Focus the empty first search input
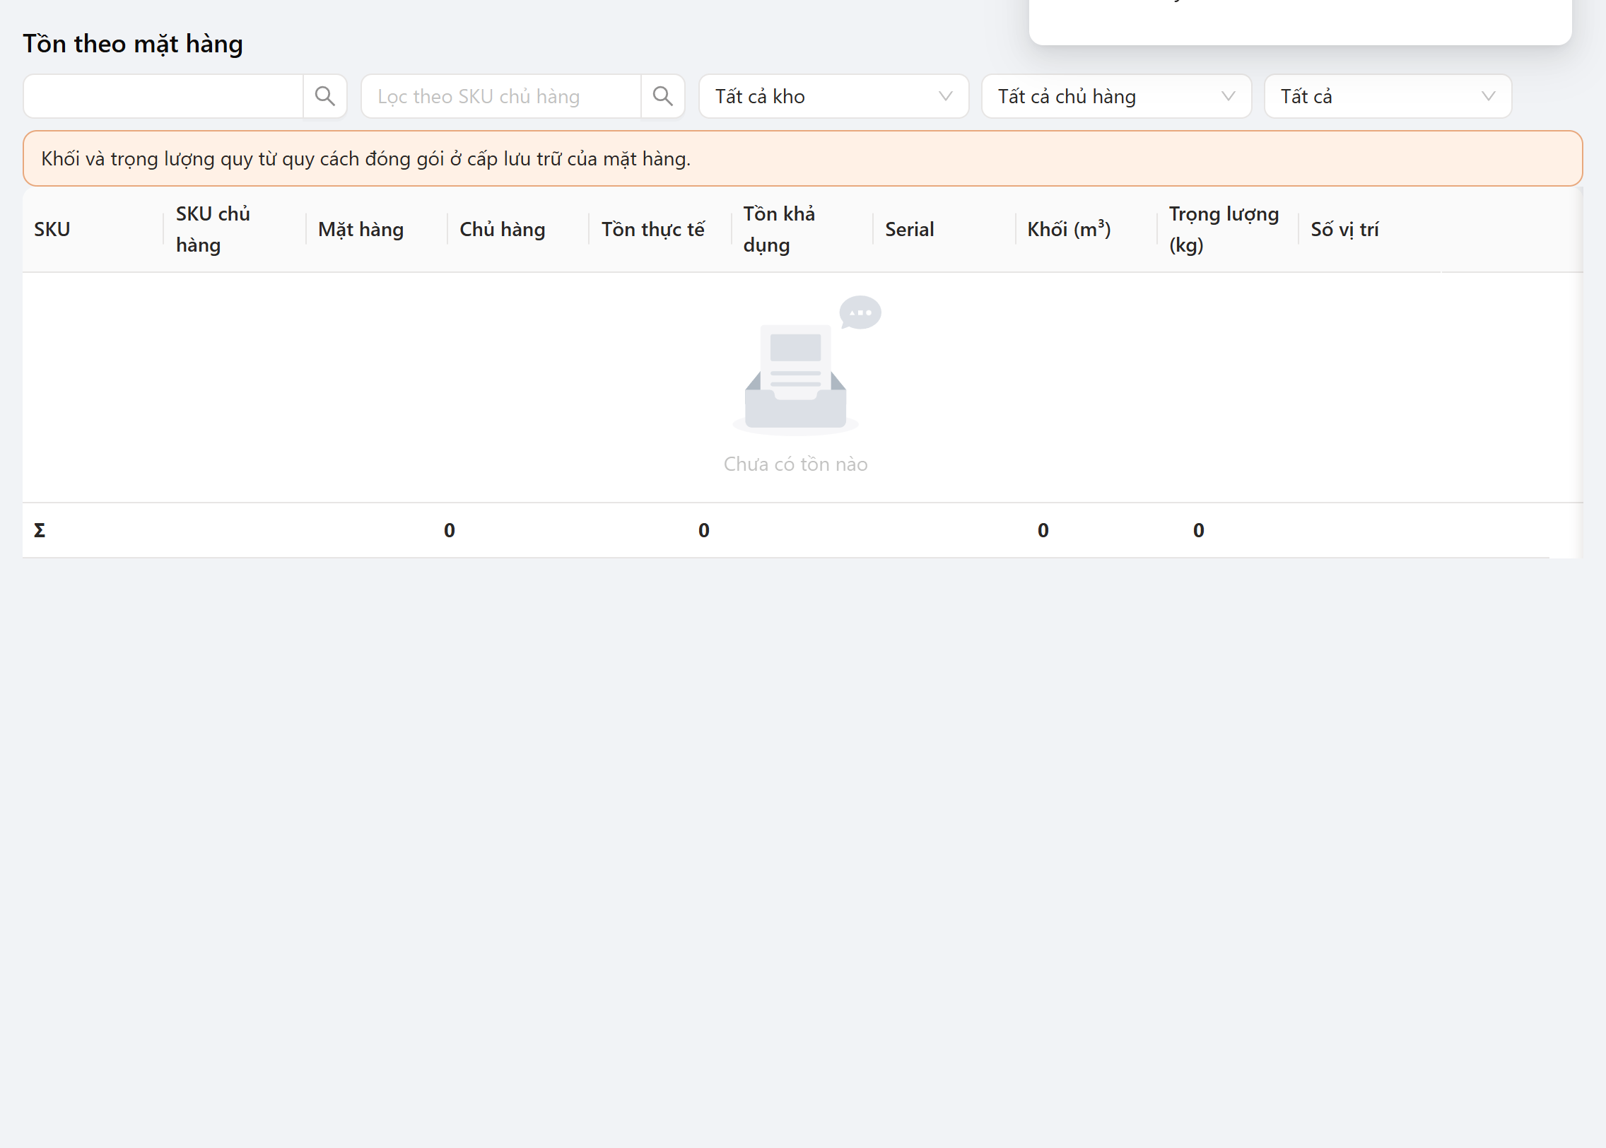This screenshot has width=1606, height=1148. pyautogui.click(x=163, y=96)
